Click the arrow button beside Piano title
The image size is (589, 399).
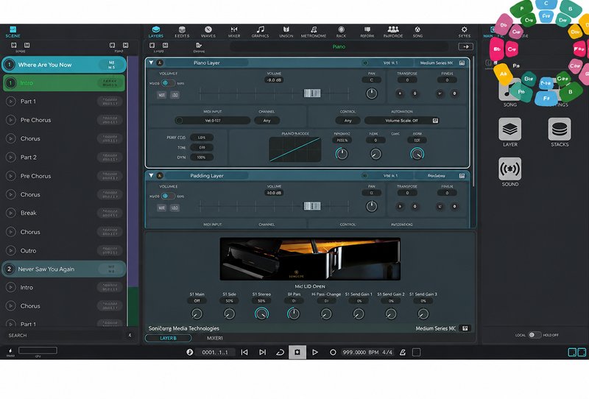click(x=466, y=46)
